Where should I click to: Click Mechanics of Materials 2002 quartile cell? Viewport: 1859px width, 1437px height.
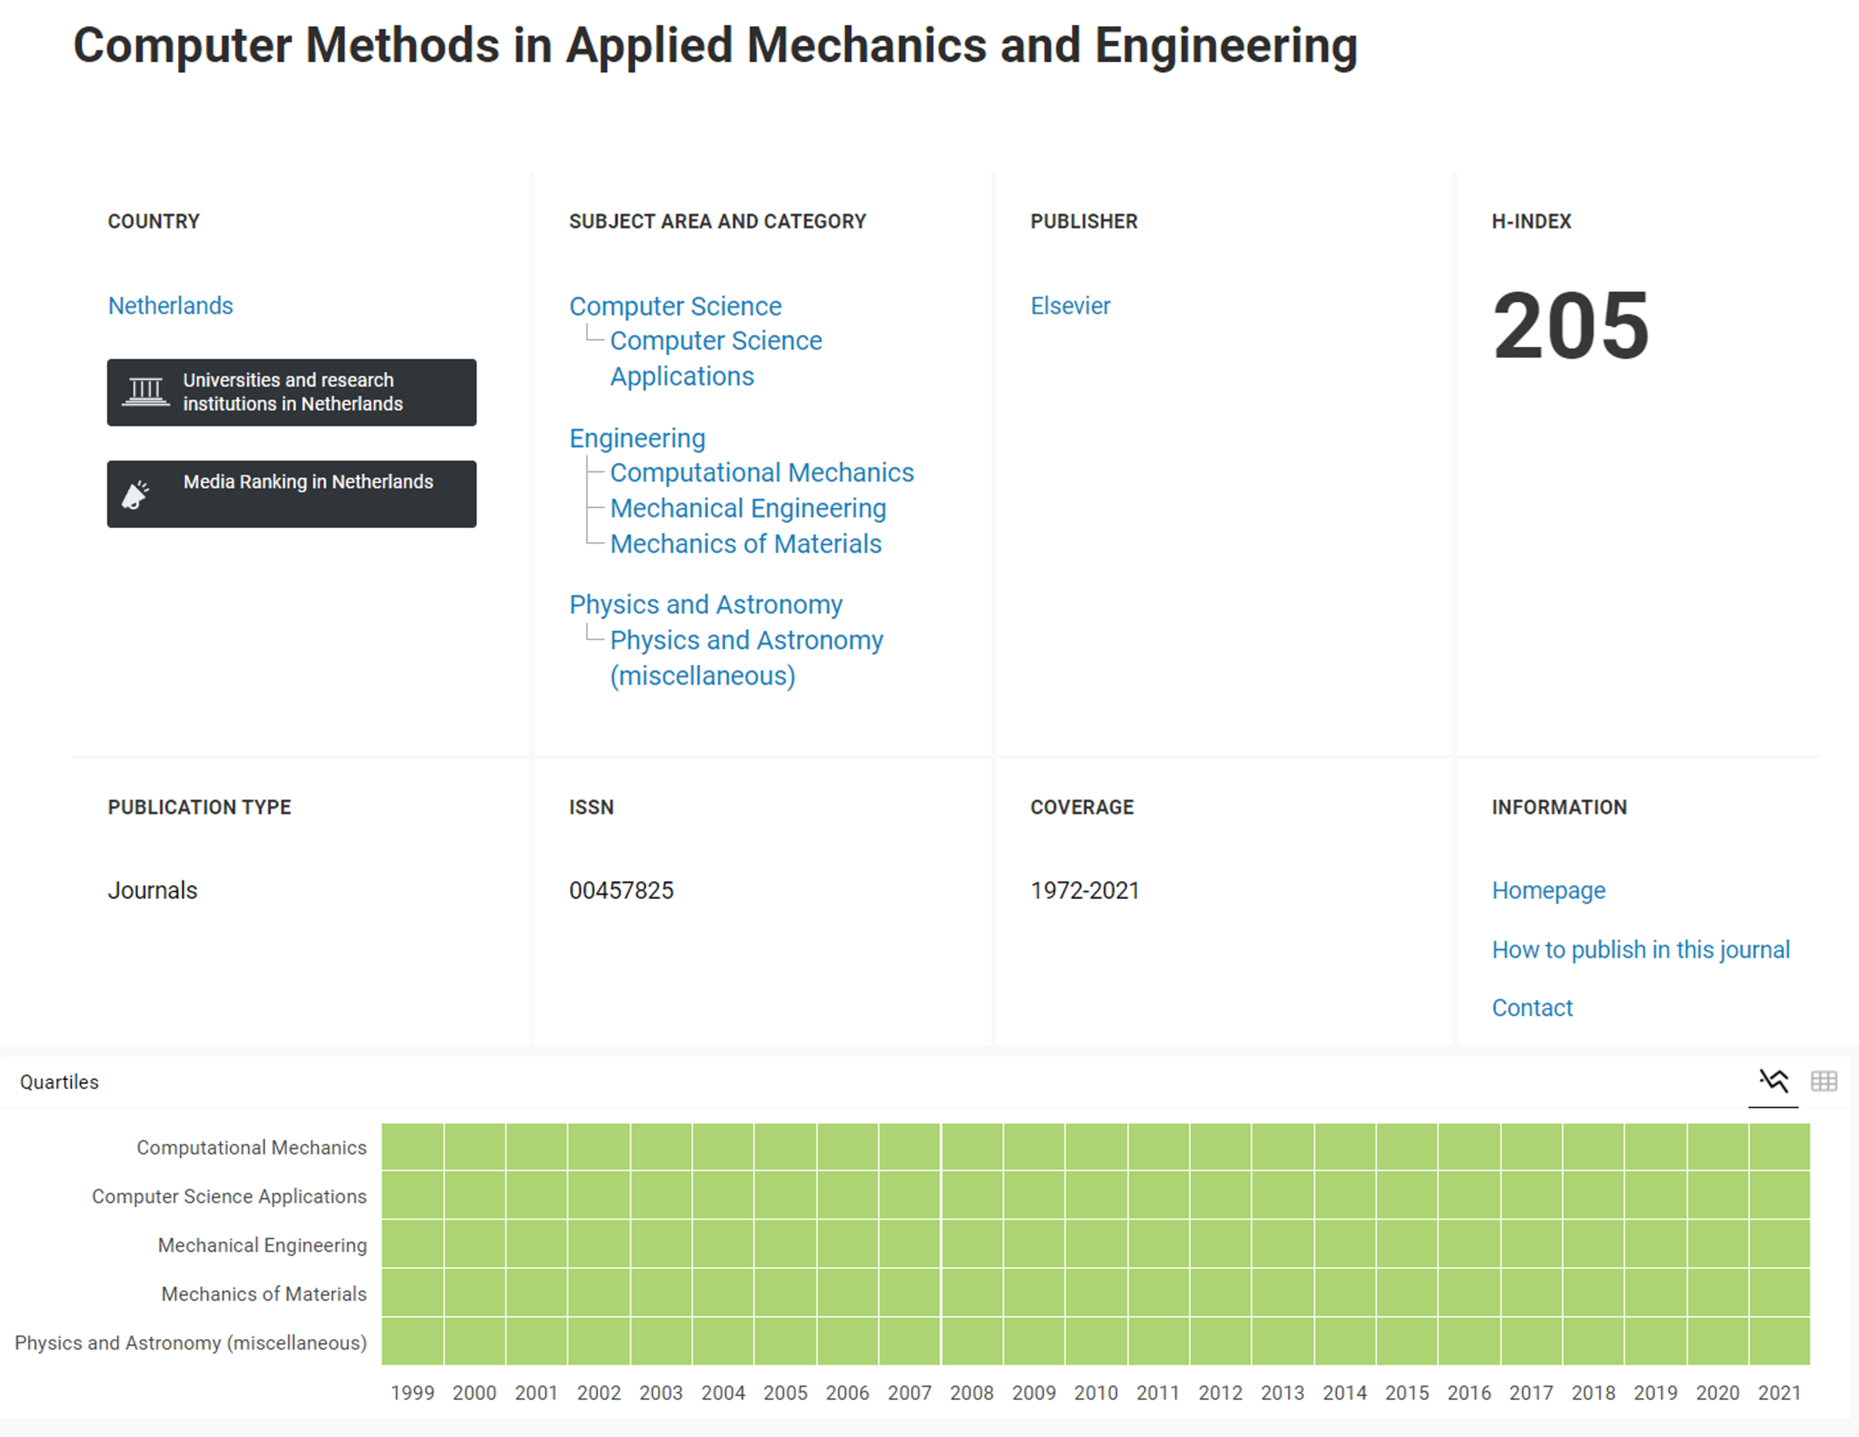coord(600,1292)
